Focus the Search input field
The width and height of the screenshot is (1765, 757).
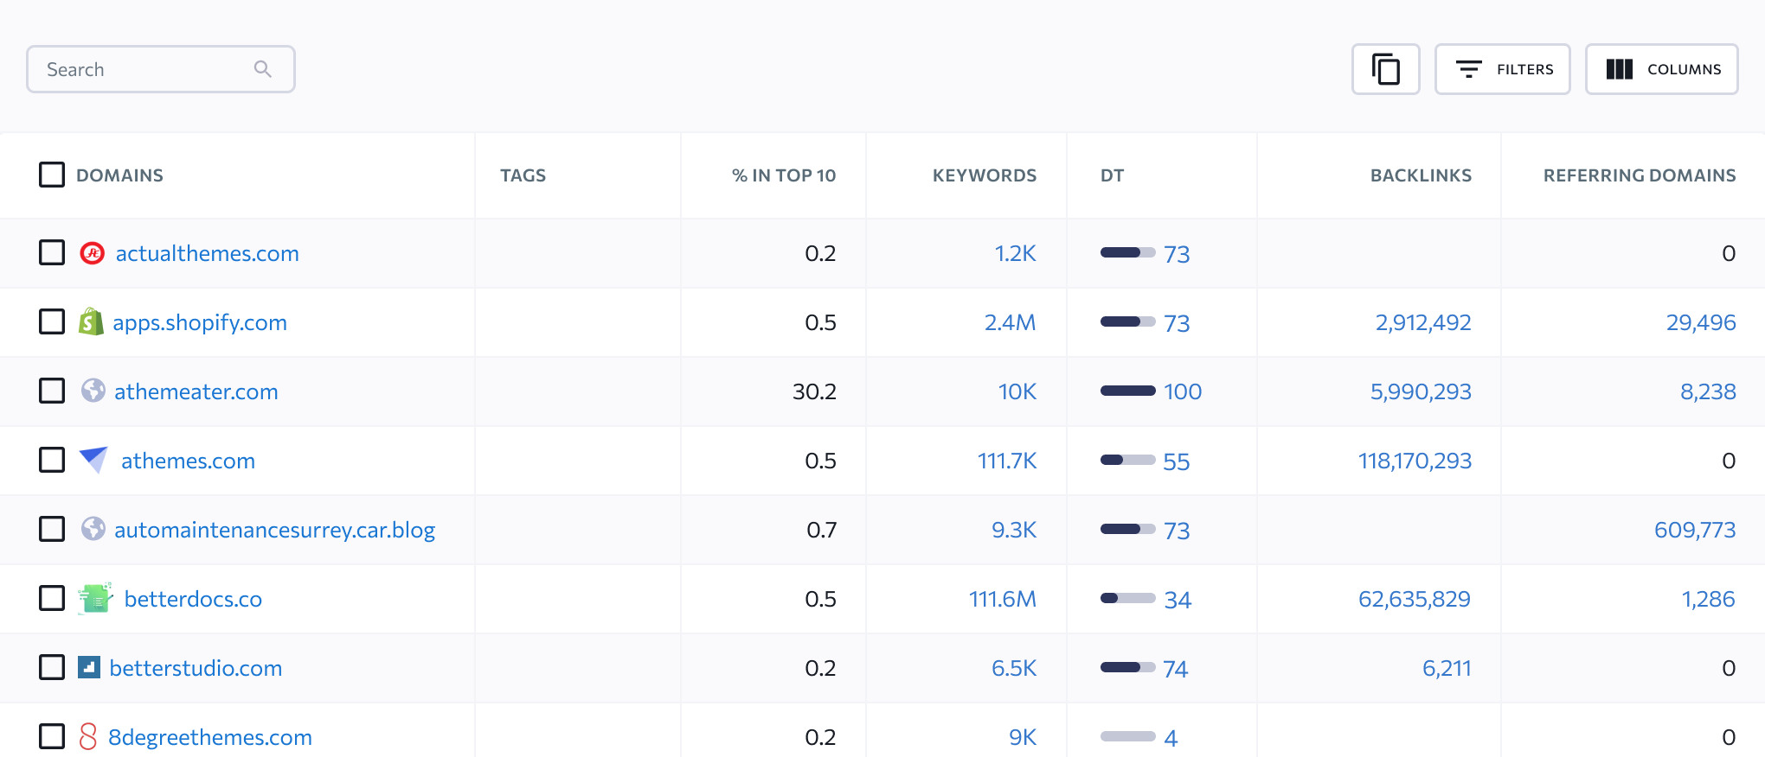161,69
